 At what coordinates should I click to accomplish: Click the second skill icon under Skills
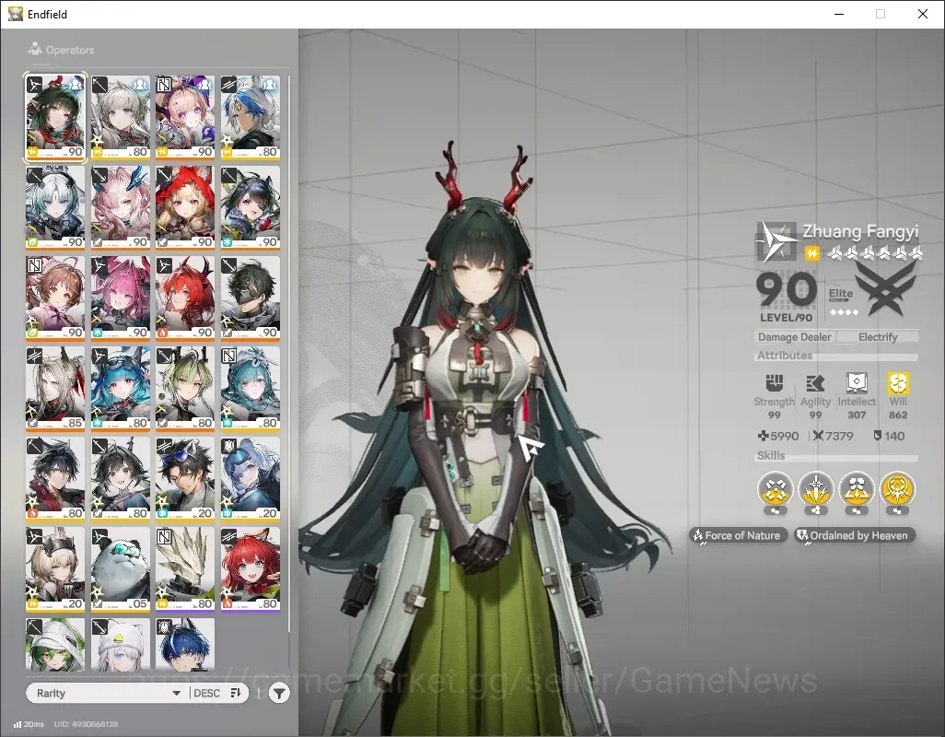click(816, 488)
